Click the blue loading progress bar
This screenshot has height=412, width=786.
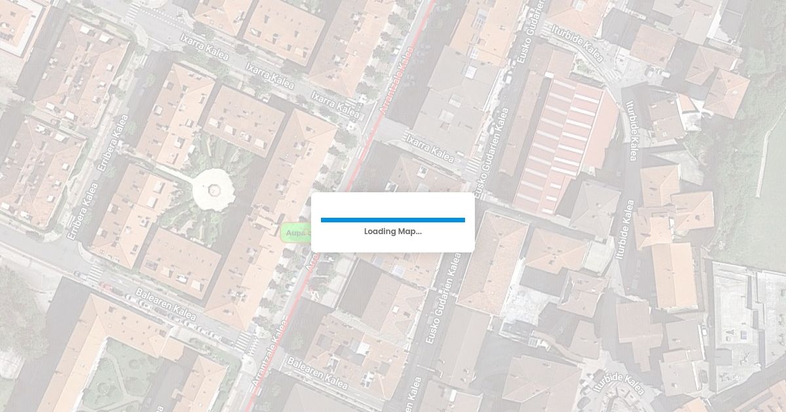click(393, 220)
